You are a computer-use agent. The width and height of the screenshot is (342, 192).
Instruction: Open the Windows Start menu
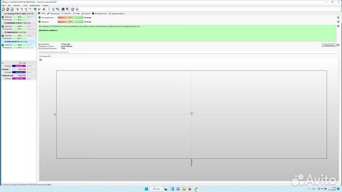(146, 189)
